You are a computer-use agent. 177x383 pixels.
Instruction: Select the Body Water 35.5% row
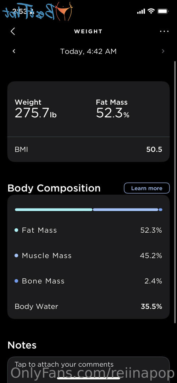point(89,306)
